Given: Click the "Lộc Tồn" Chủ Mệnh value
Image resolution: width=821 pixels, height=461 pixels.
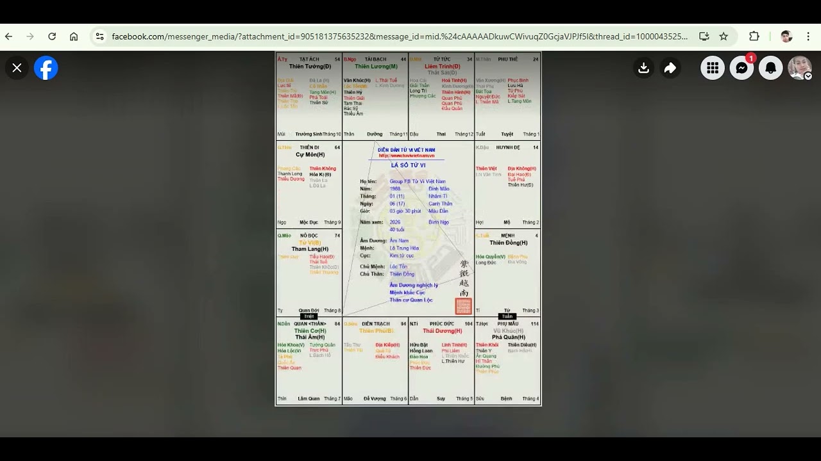Looking at the screenshot, I should coord(398,267).
